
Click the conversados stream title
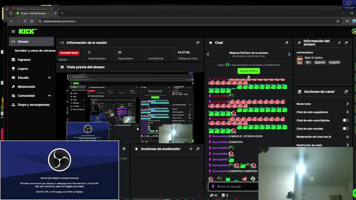[305, 52]
